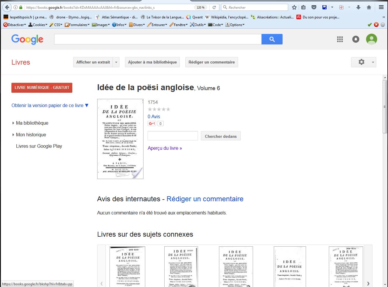Open the CSS menu in developer toolbar
The height and width of the screenshot is (287, 388).
(x=56, y=25)
